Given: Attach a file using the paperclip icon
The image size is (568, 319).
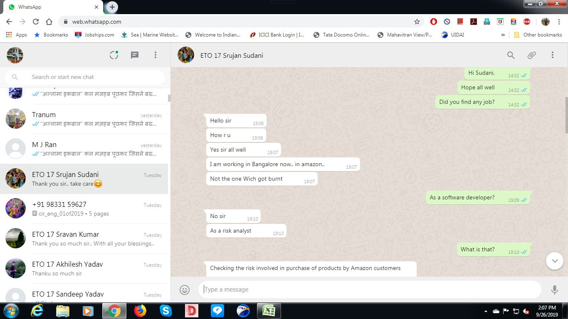Looking at the screenshot, I should click(531, 55).
